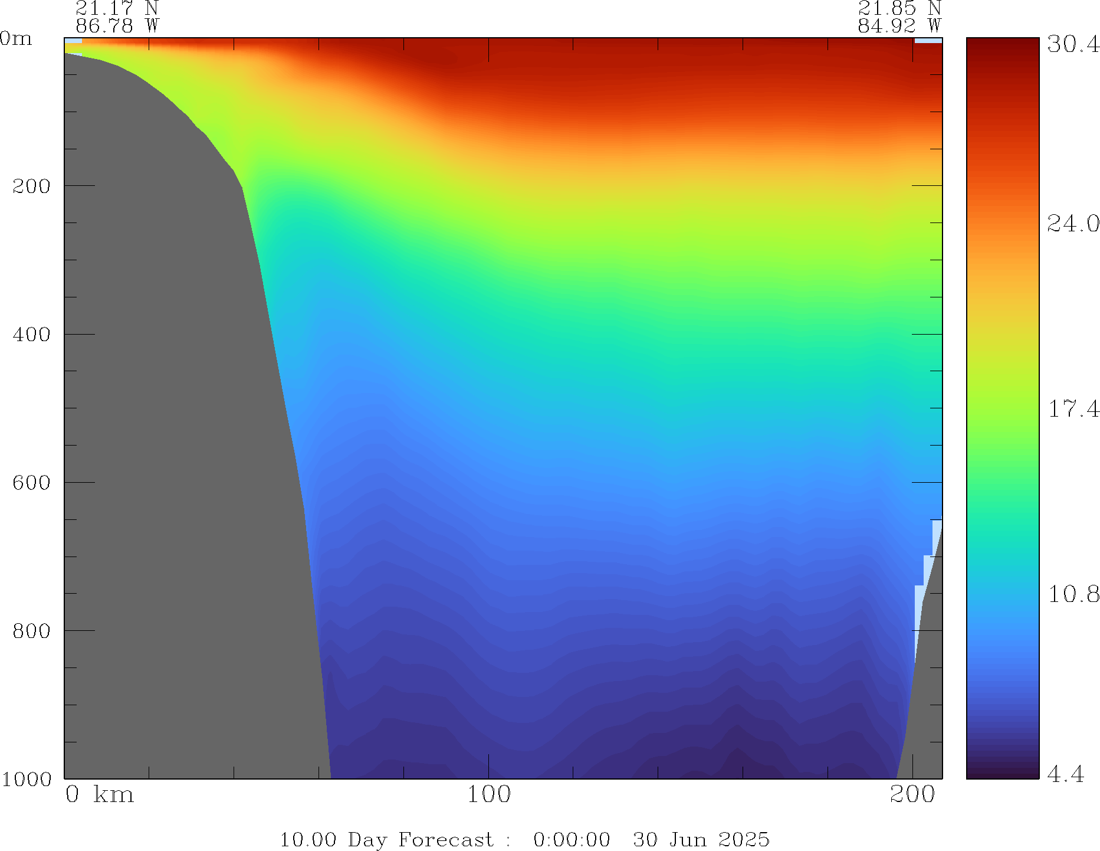Click the 100 km distance axis label
The image size is (1100, 851).
pyautogui.click(x=488, y=795)
